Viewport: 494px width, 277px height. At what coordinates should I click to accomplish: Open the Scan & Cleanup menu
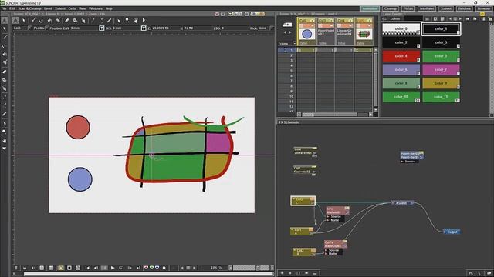coord(29,8)
